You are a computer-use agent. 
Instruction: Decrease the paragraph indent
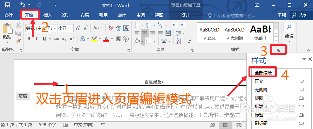coord(176,25)
